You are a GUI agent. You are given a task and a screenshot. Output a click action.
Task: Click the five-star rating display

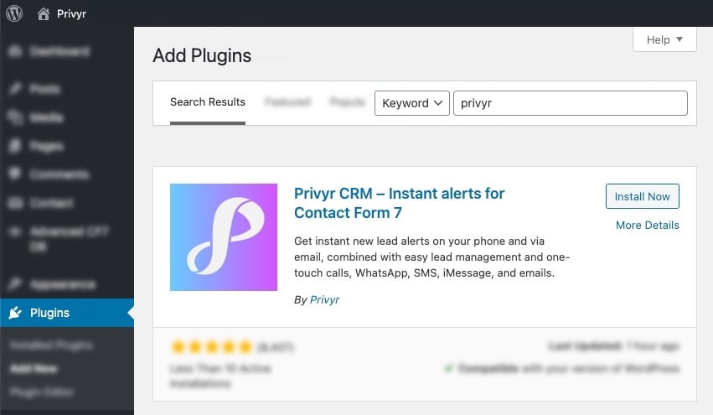tap(211, 346)
